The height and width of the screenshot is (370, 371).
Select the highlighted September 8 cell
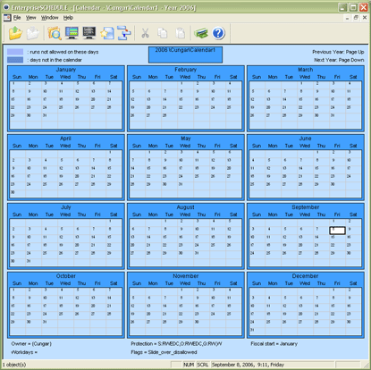coord(337,231)
